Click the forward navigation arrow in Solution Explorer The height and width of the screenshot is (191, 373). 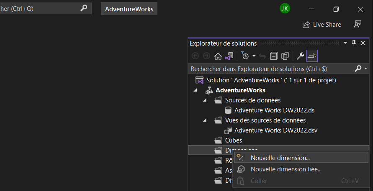(206, 56)
